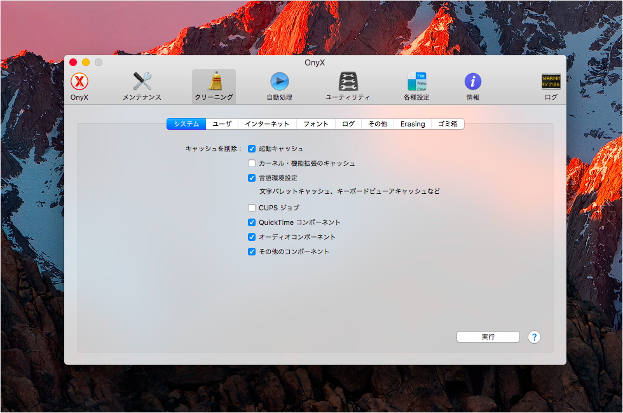Switch to the ユーザ tab
Viewport: 623px width, 413px height.
(222, 124)
